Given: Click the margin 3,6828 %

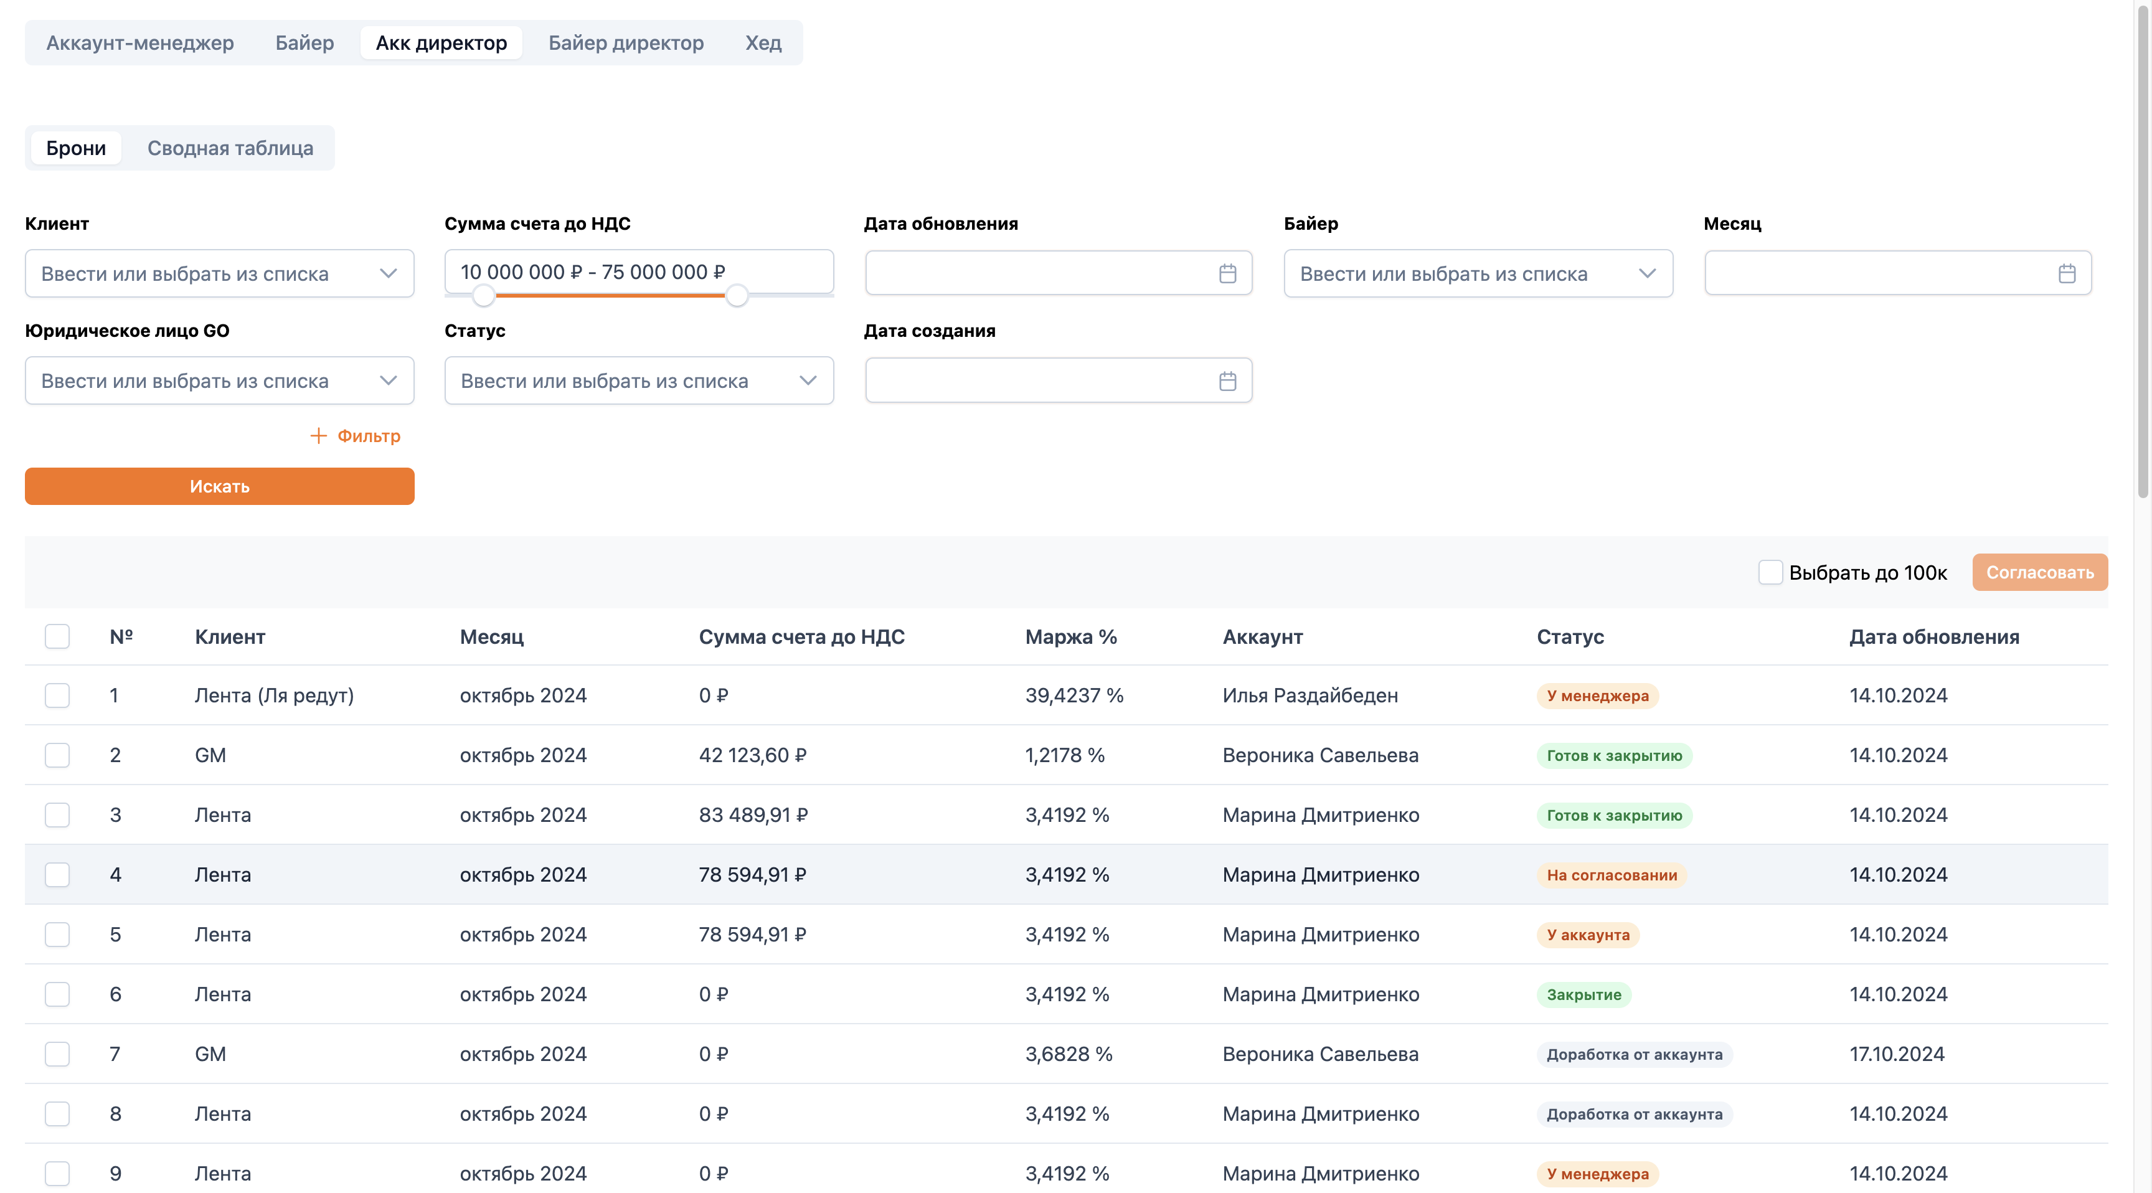Looking at the screenshot, I should coord(1069,1054).
